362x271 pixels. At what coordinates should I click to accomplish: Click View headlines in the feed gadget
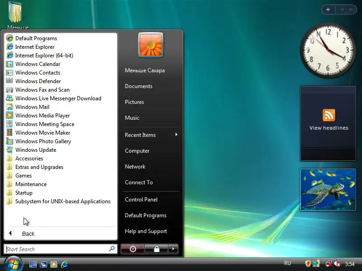[329, 128]
